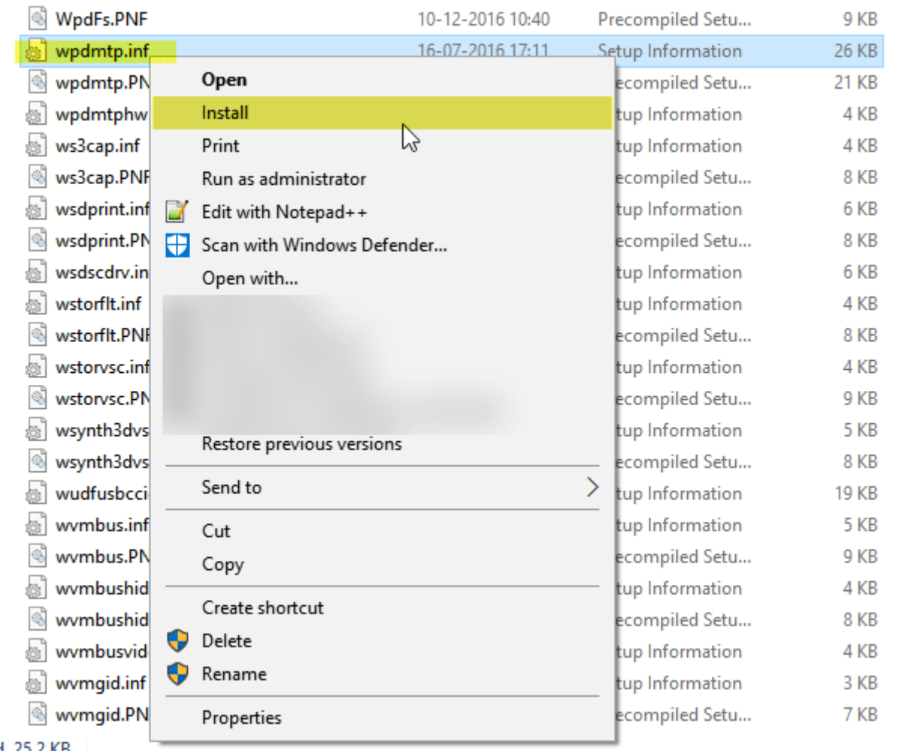Image resolution: width=902 pixels, height=751 pixels.
Task: Select the wsynth3dvs file in the 8 KB row
Action: tap(102, 462)
